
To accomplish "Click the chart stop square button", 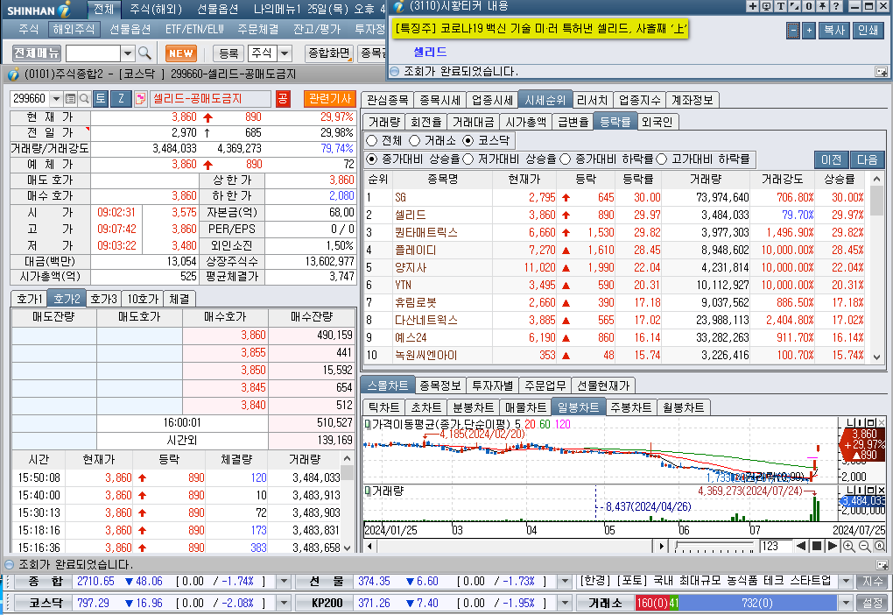I will (x=817, y=546).
